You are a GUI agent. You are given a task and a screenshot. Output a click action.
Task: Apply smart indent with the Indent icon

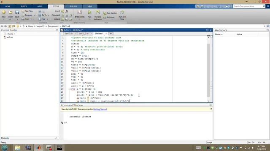[x=63, y=19]
